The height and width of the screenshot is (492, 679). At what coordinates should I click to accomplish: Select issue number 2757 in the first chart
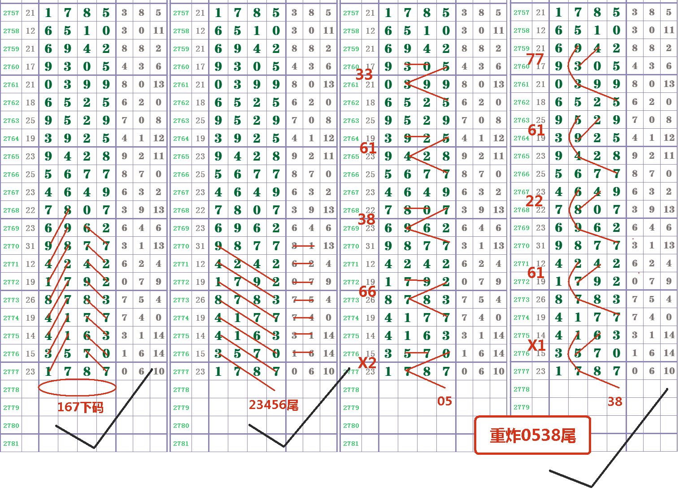coord(11,13)
